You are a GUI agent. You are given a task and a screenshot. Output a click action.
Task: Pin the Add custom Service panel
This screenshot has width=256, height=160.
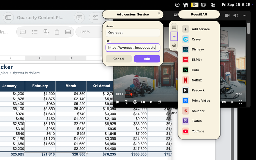click(x=159, y=14)
